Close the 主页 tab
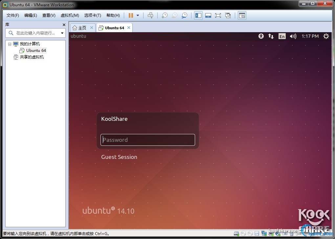 (x=91, y=28)
